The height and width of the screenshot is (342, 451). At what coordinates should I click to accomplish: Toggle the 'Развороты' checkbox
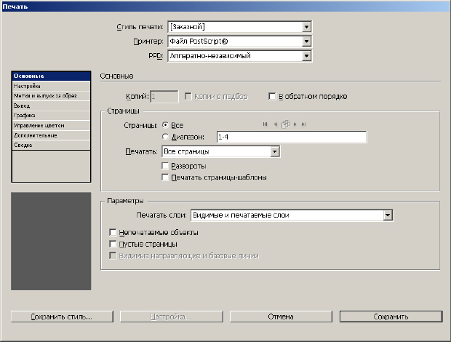pos(165,166)
